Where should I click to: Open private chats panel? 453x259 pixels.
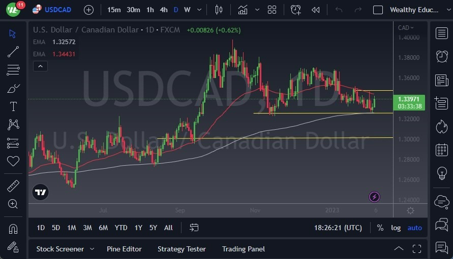[441, 225]
